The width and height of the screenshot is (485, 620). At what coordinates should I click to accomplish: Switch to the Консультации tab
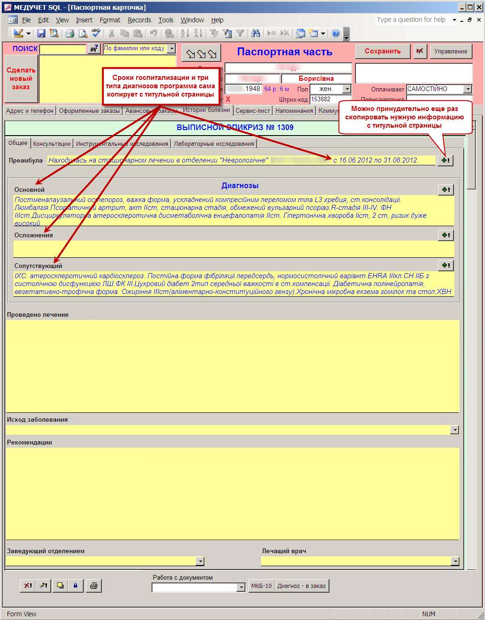pyautogui.click(x=52, y=144)
